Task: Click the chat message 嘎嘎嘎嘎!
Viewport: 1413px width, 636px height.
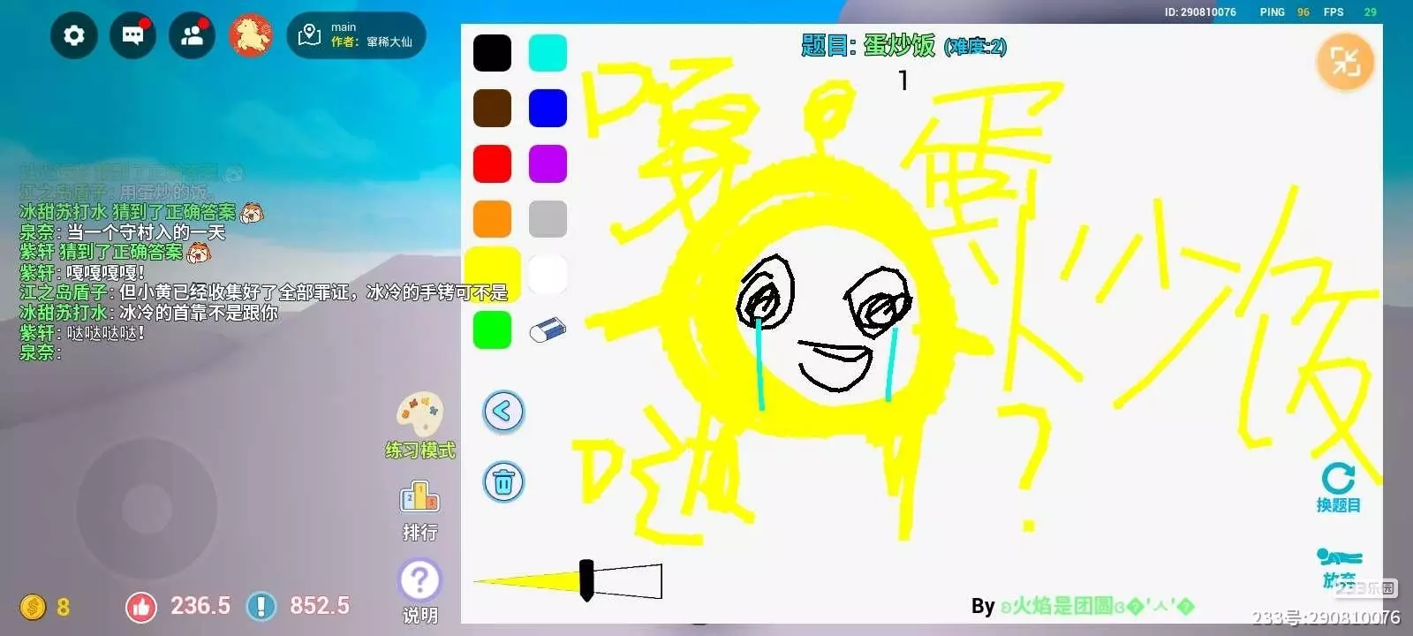Action: [105, 272]
